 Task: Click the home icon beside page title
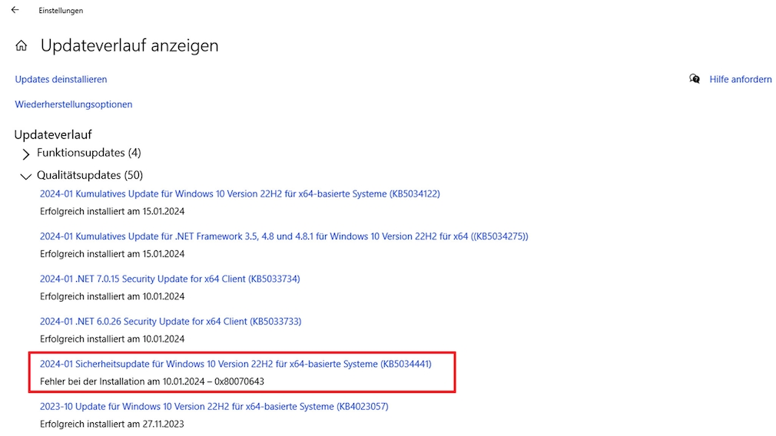22,46
